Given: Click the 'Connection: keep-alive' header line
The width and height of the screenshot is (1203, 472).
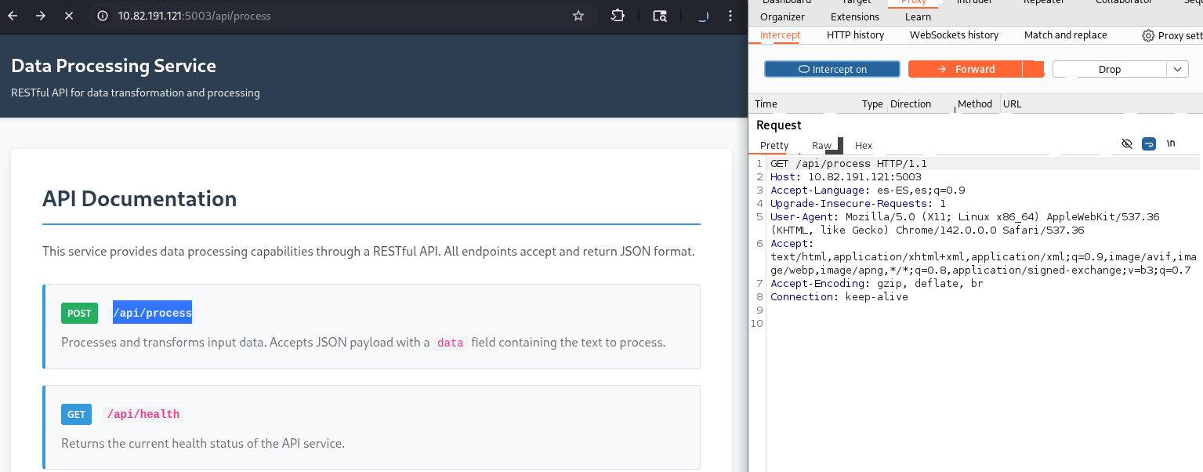Looking at the screenshot, I should pyautogui.click(x=839, y=297).
